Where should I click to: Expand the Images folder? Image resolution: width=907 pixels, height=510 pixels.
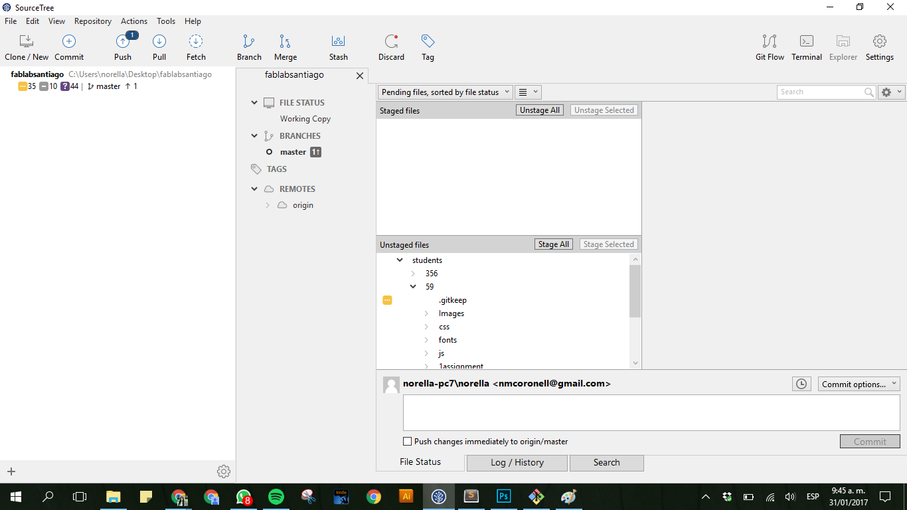pyautogui.click(x=426, y=313)
